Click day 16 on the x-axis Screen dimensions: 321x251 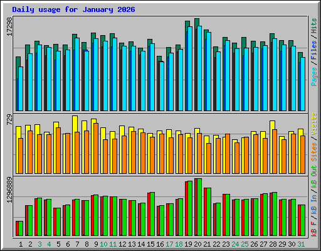[x=160, y=244]
